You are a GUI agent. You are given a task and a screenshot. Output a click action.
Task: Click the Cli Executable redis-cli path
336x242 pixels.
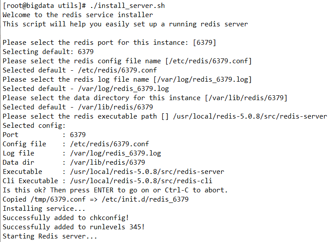pyautogui.click(x=141, y=181)
